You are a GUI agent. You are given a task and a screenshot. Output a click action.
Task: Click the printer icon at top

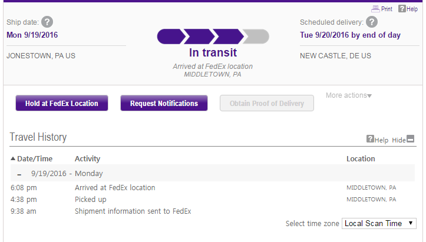tap(375, 9)
